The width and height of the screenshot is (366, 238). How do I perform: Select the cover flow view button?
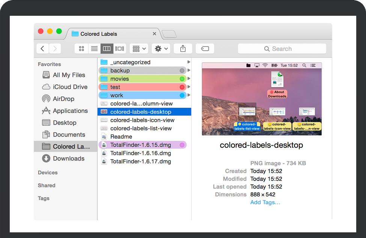pos(119,48)
